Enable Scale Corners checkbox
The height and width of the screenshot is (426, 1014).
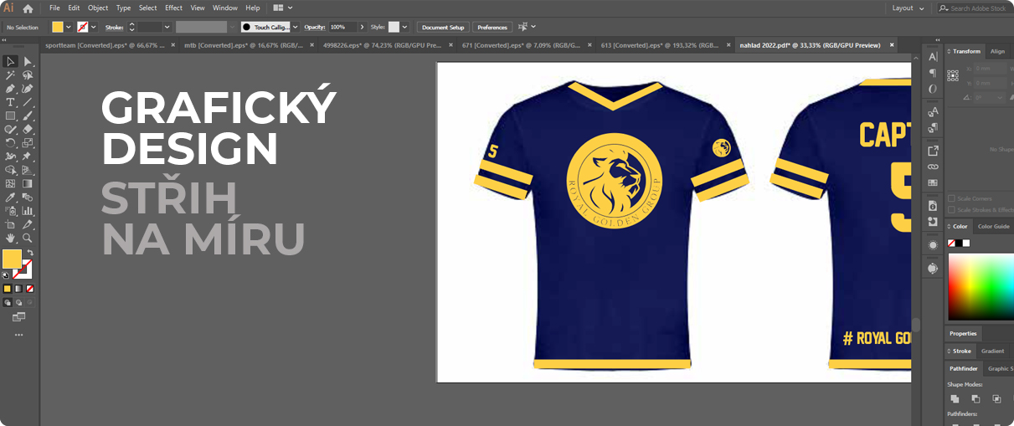951,198
